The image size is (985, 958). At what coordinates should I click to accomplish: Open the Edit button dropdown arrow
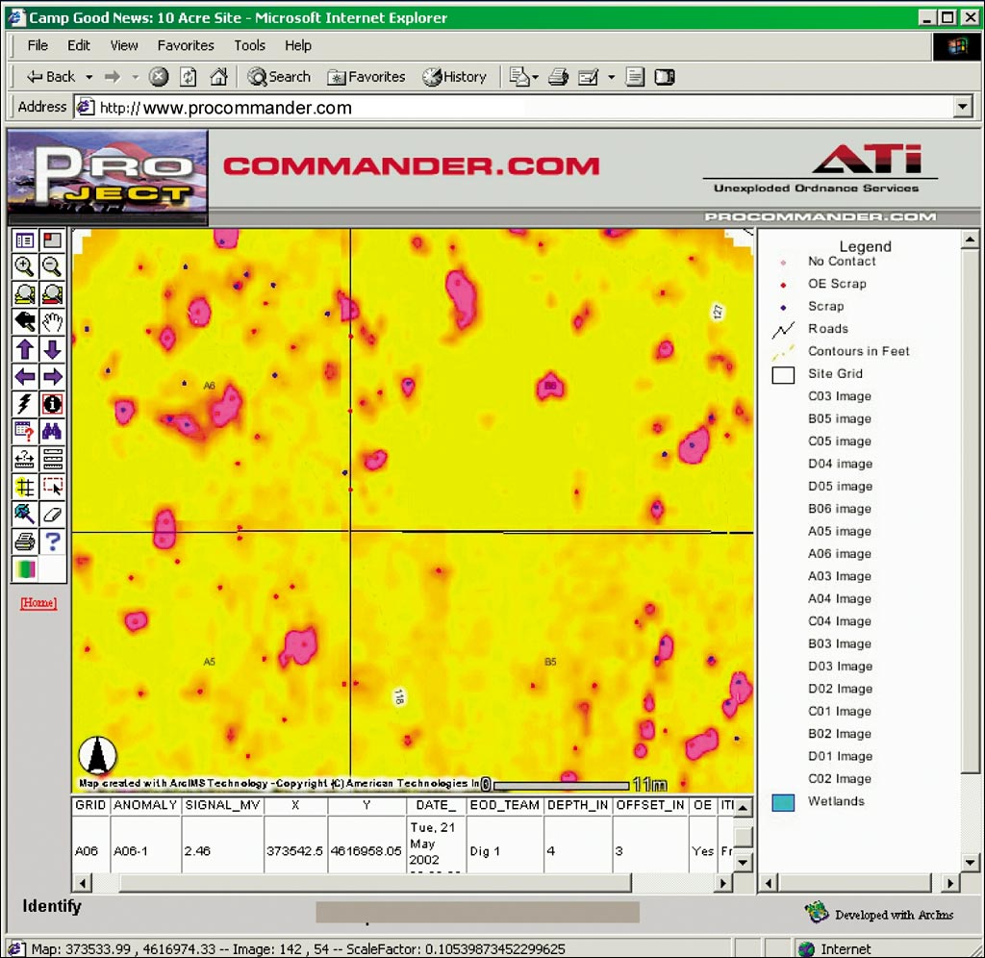[x=611, y=77]
